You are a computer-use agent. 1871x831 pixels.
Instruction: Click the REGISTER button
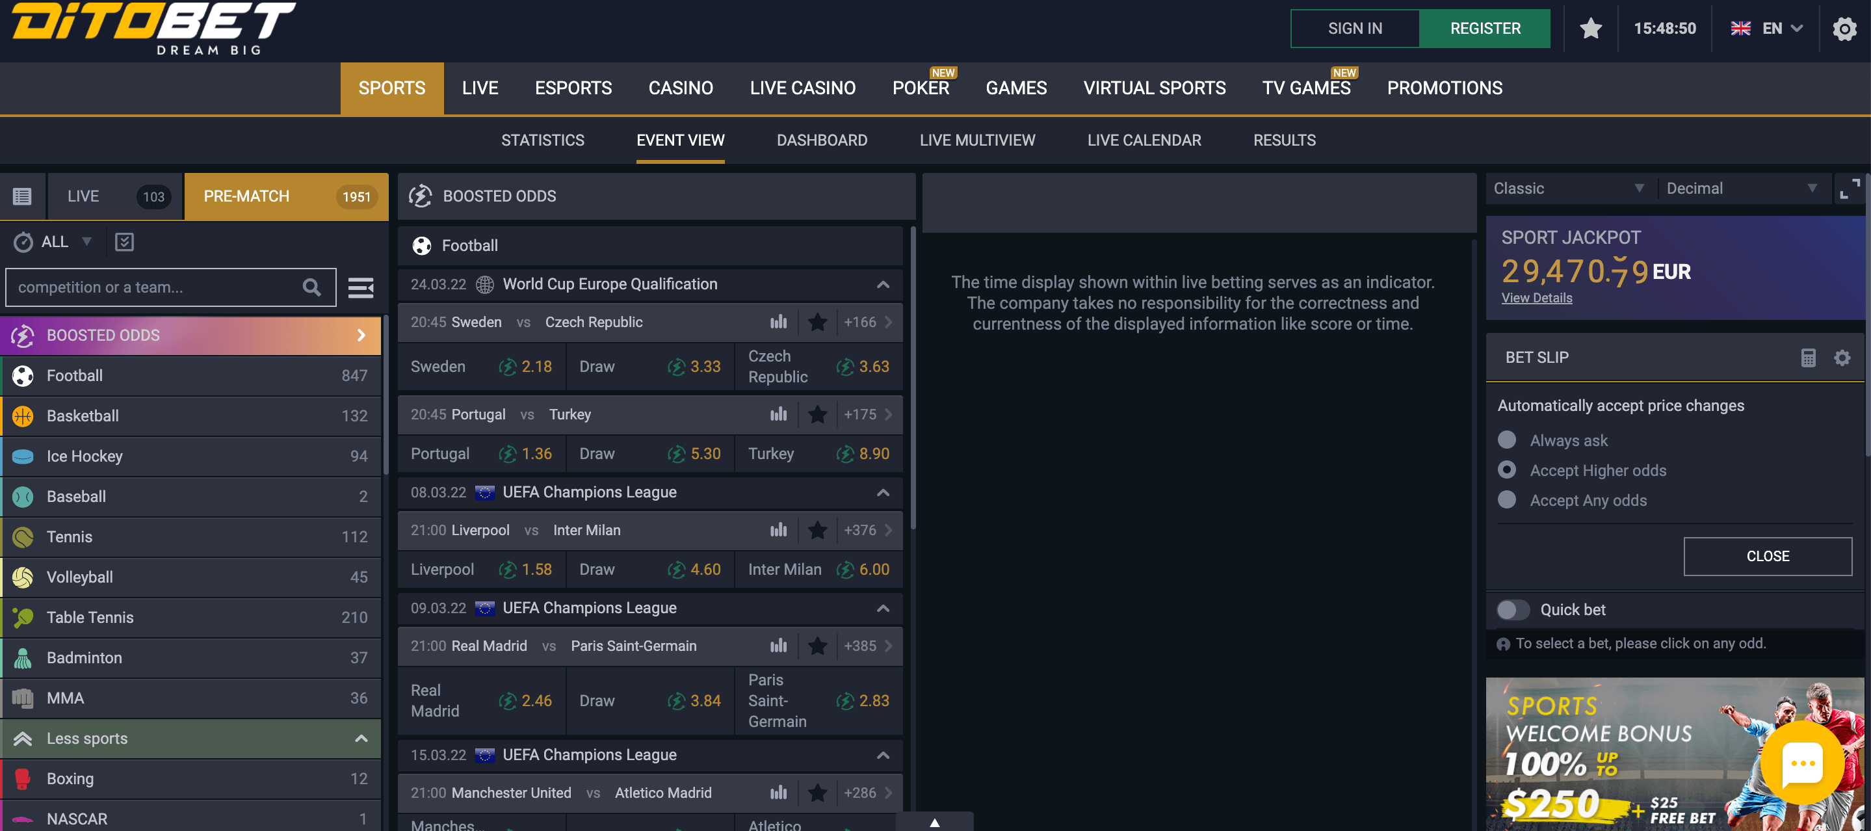[x=1482, y=27]
